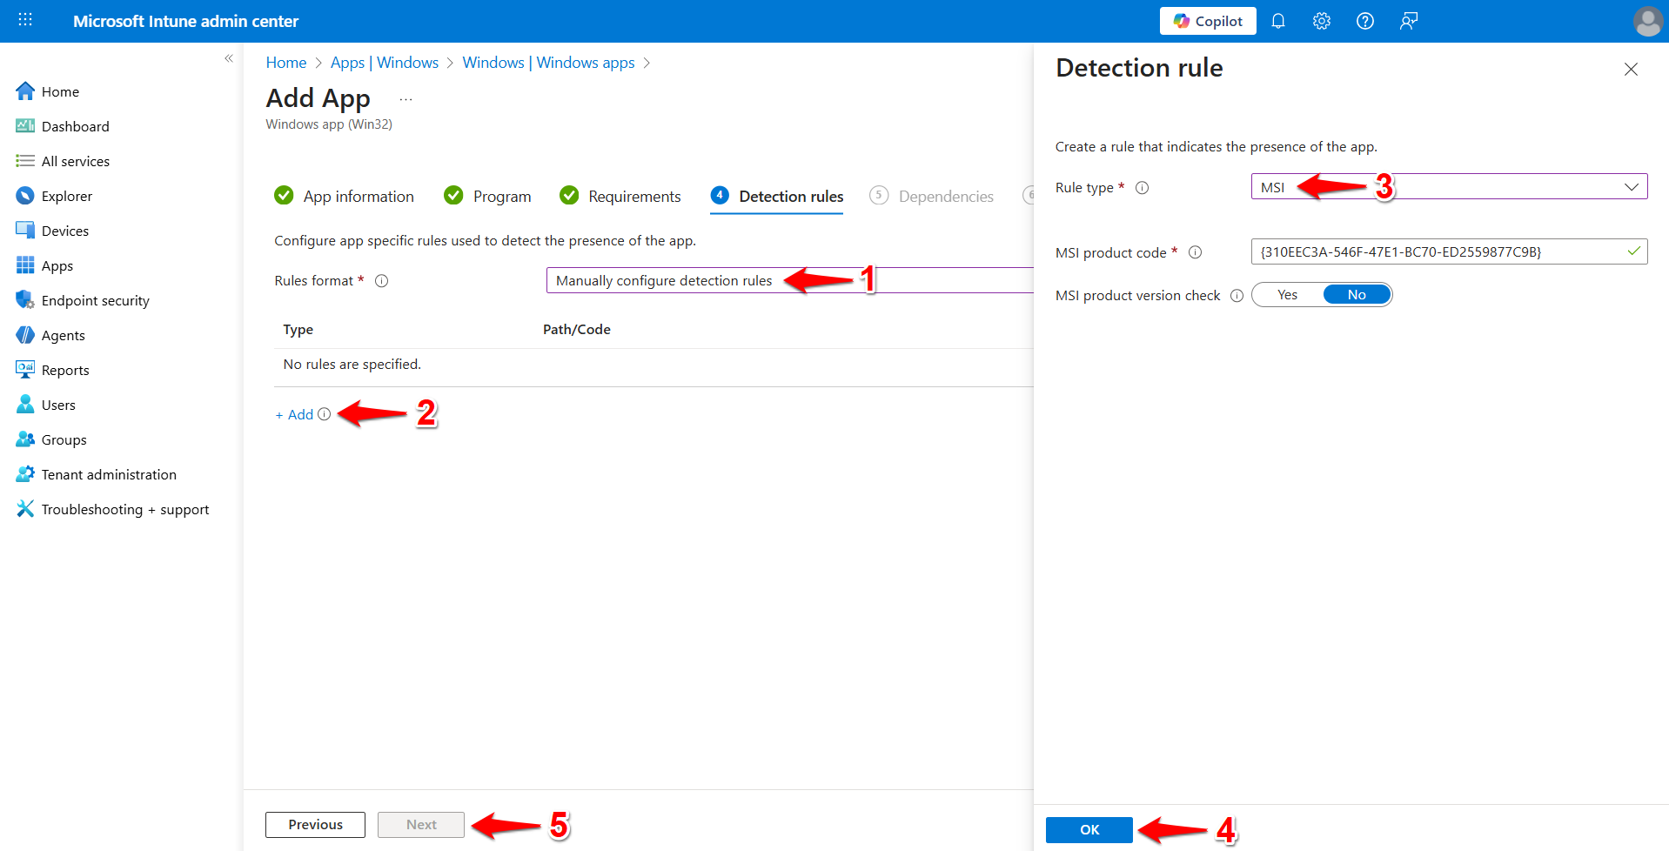Open Apps | Windows breadcrumb link

[x=385, y=63]
